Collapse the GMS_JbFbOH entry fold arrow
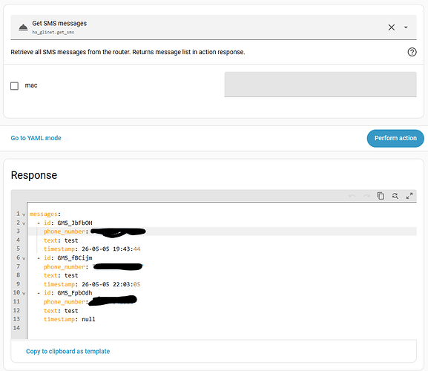Viewport: 428px width, 371px height. tap(24, 223)
